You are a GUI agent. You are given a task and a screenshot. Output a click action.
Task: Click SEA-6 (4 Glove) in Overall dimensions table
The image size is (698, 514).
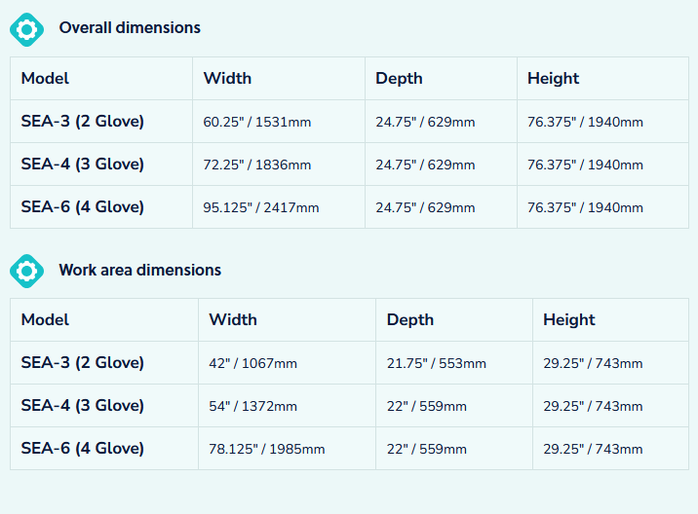(83, 207)
